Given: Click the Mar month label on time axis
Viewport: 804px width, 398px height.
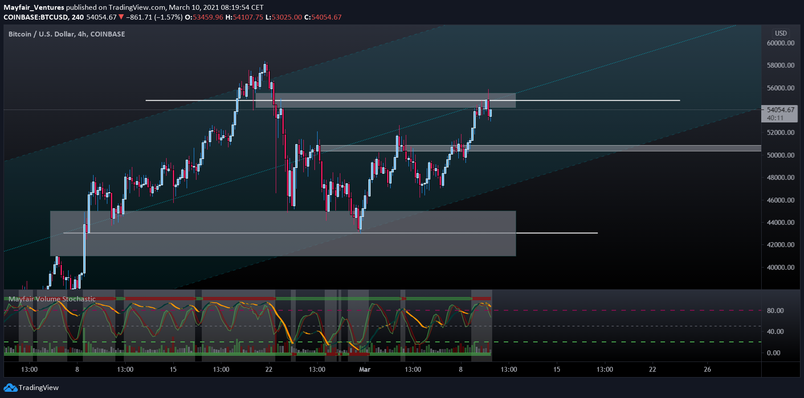Looking at the screenshot, I should point(365,369).
